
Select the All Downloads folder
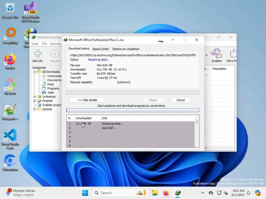[49, 72]
